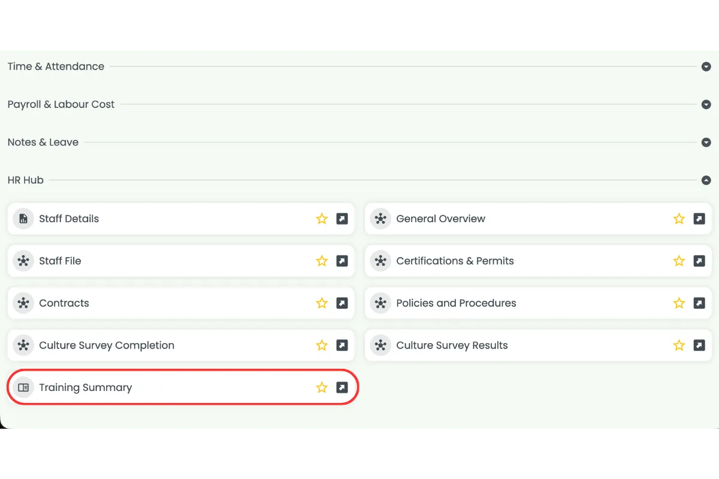
Task: Open the General Overview report
Action: (x=538, y=219)
